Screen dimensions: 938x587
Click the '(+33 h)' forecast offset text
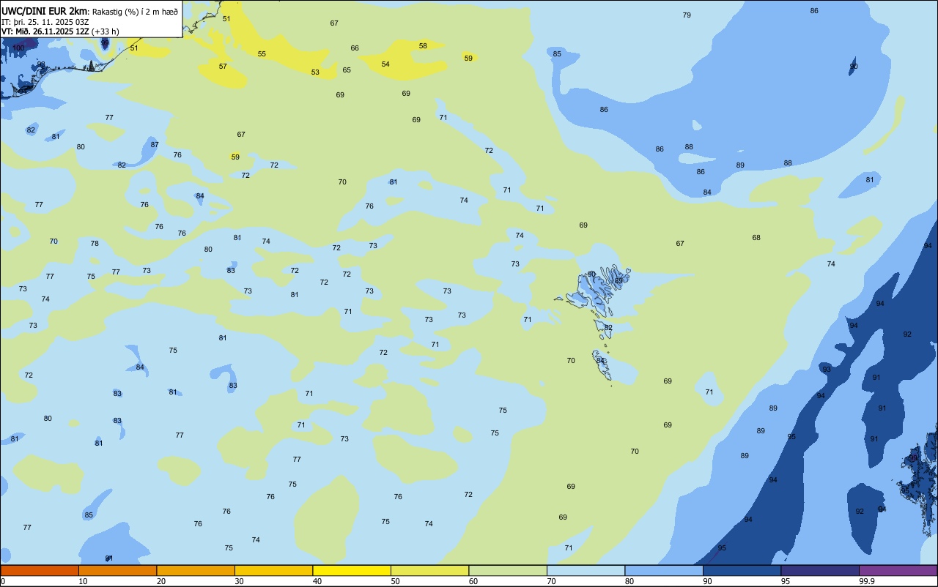[106, 31]
